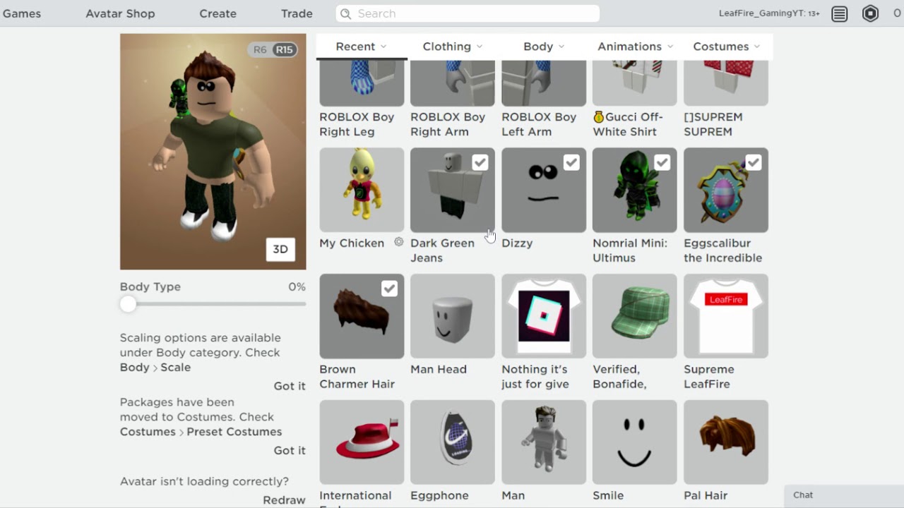
Task: Expand the Clothing dropdown tab
Action: click(x=453, y=47)
